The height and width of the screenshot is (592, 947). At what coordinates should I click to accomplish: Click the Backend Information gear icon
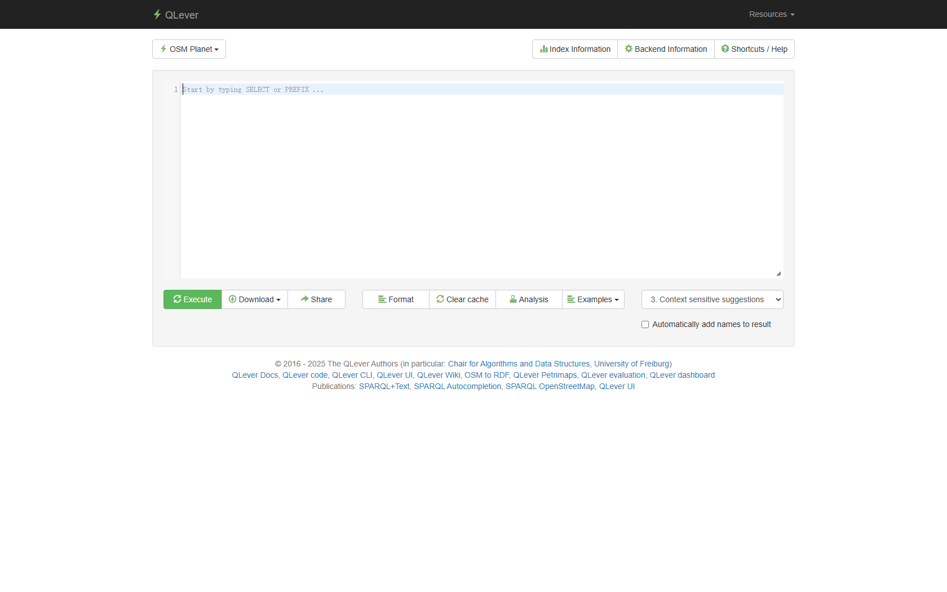tap(629, 49)
